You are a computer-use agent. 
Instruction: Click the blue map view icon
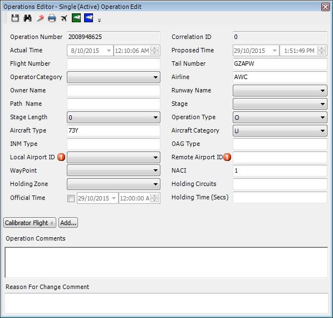click(89, 18)
